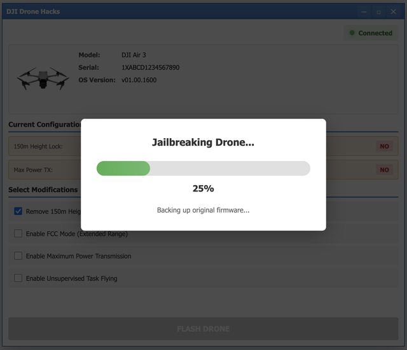The width and height of the screenshot is (407, 350).
Task: Check Enable Maximum Power Transmission
Action: 18,256
